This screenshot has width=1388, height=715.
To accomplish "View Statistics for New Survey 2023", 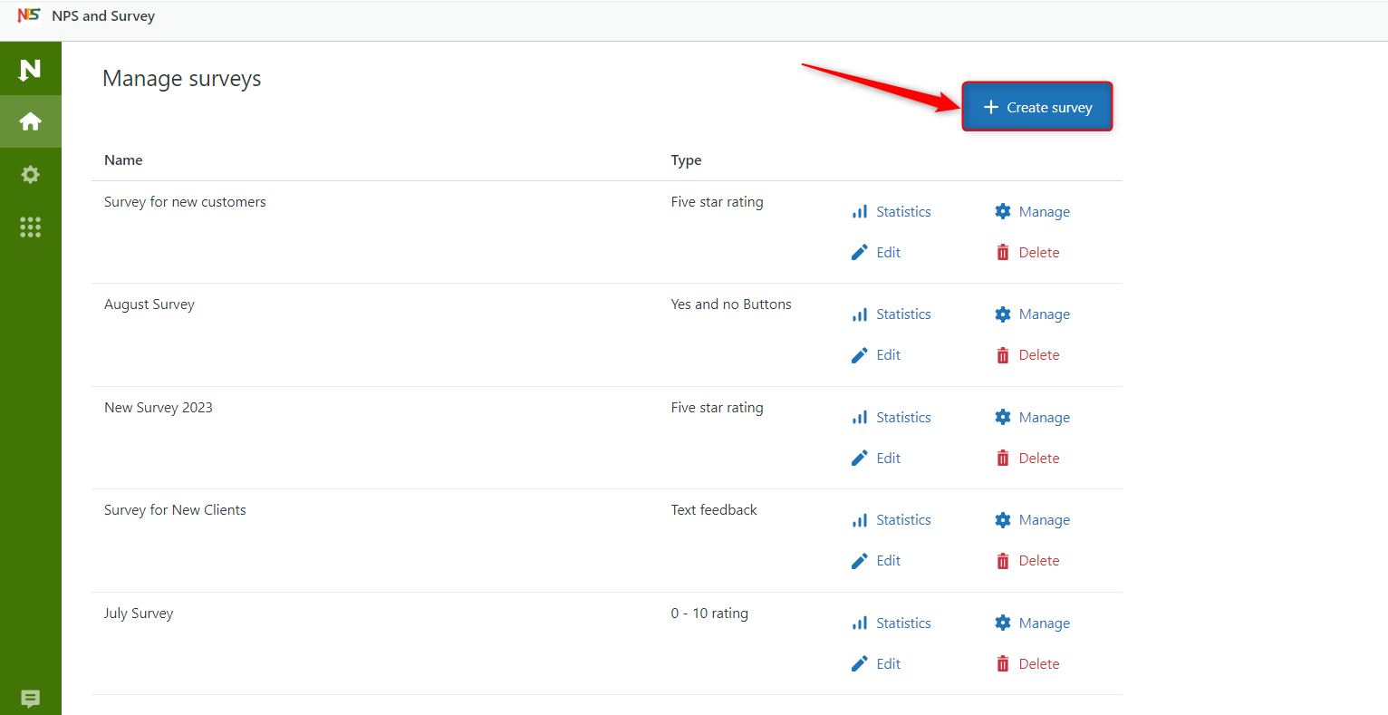I will click(903, 416).
